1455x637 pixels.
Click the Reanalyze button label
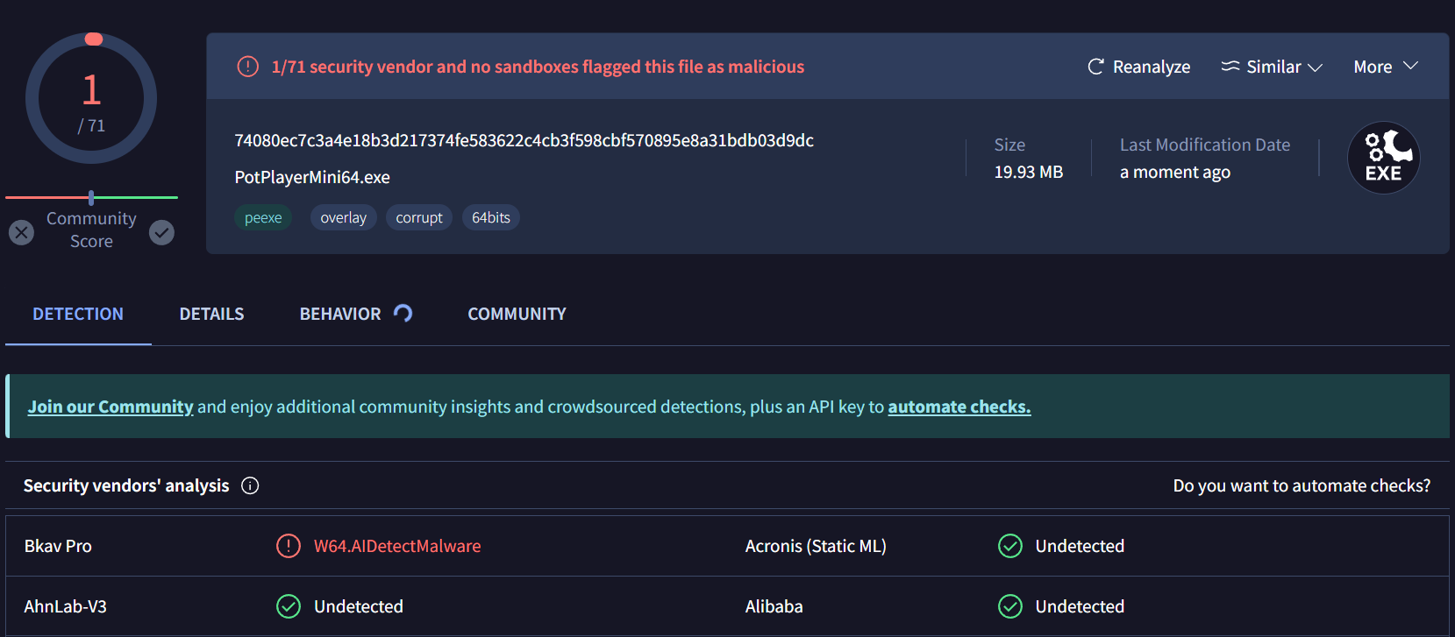pyautogui.click(x=1152, y=67)
